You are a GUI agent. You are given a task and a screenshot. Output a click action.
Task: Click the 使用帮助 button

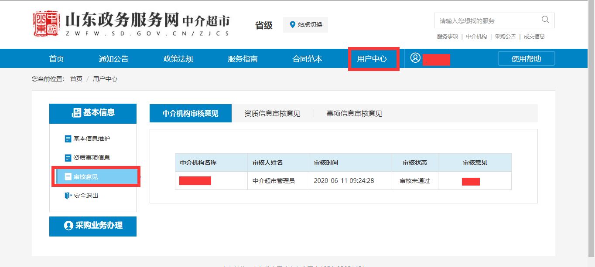tap(526, 59)
